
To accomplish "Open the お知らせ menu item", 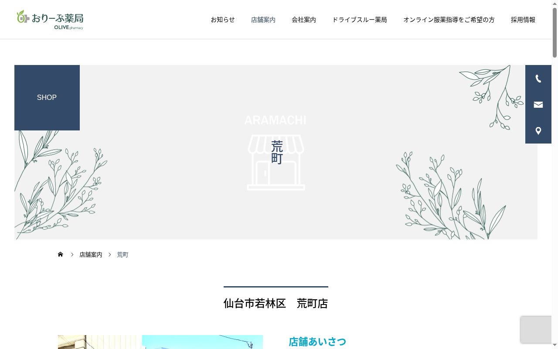I will click(223, 20).
